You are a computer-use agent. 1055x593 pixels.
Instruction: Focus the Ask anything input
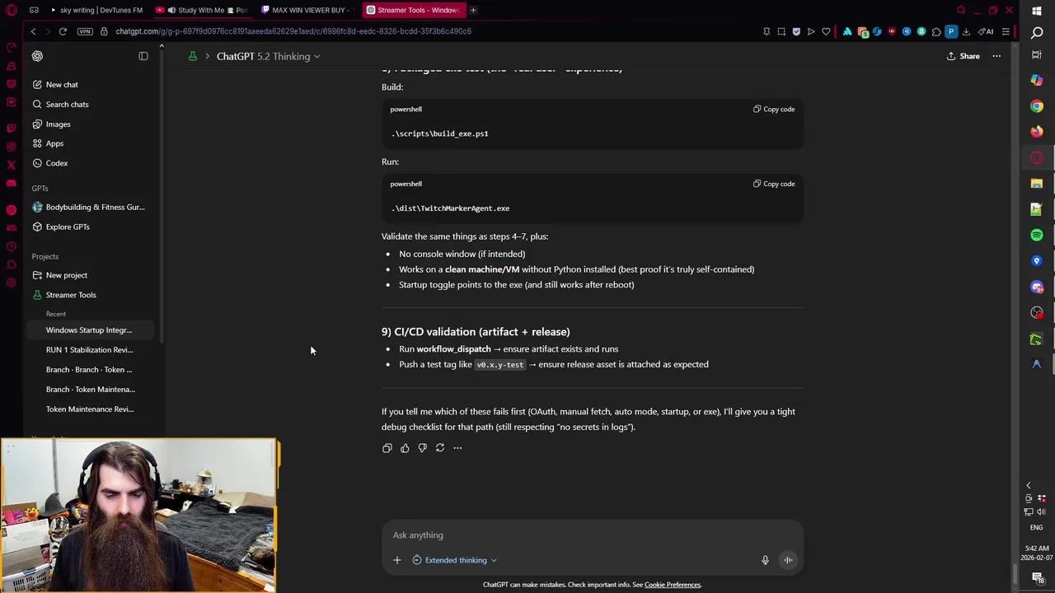pos(592,535)
